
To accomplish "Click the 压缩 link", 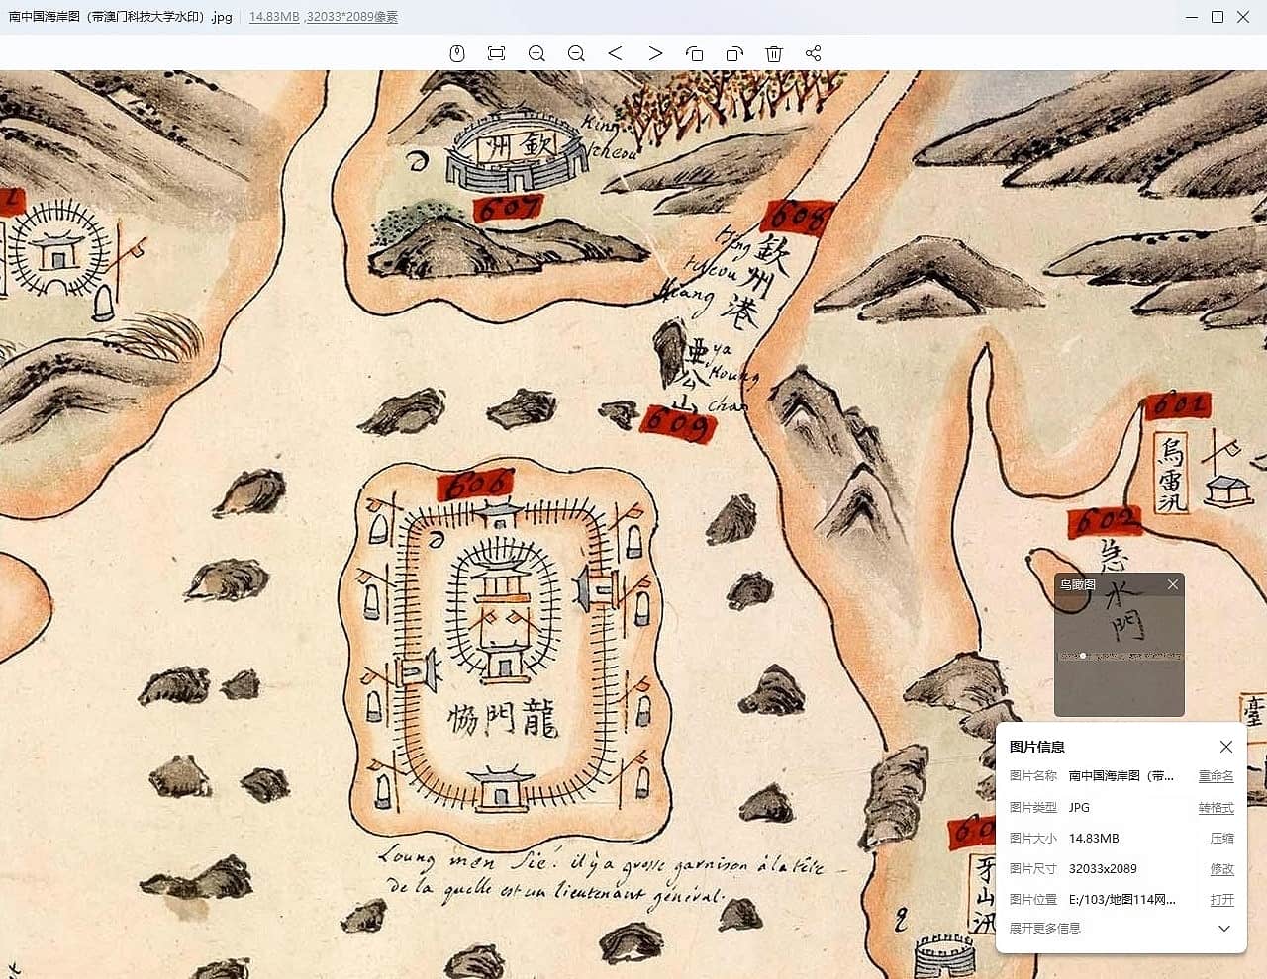I will (x=1222, y=839).
